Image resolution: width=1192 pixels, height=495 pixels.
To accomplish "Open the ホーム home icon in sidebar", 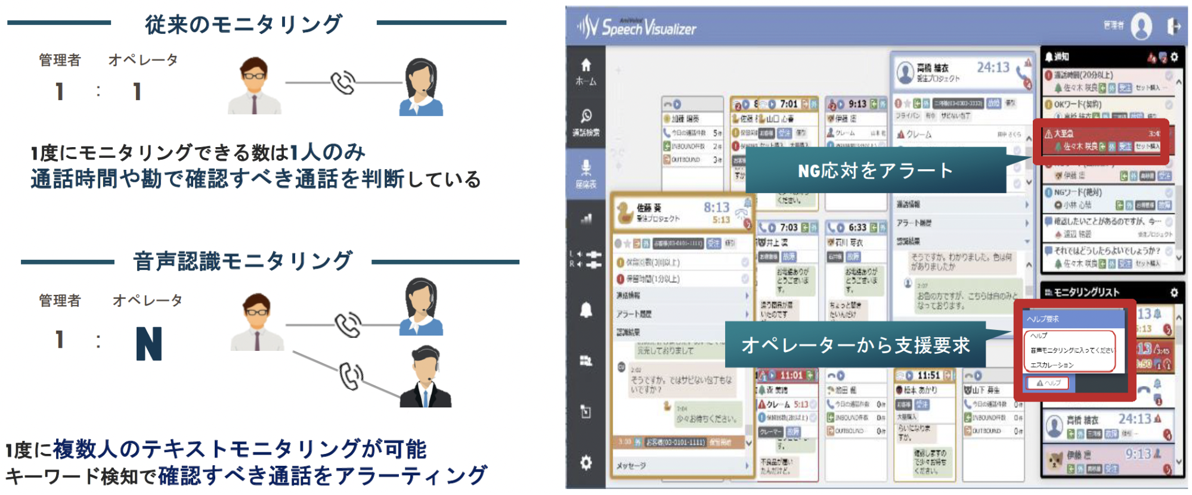I will click(586, 71).
